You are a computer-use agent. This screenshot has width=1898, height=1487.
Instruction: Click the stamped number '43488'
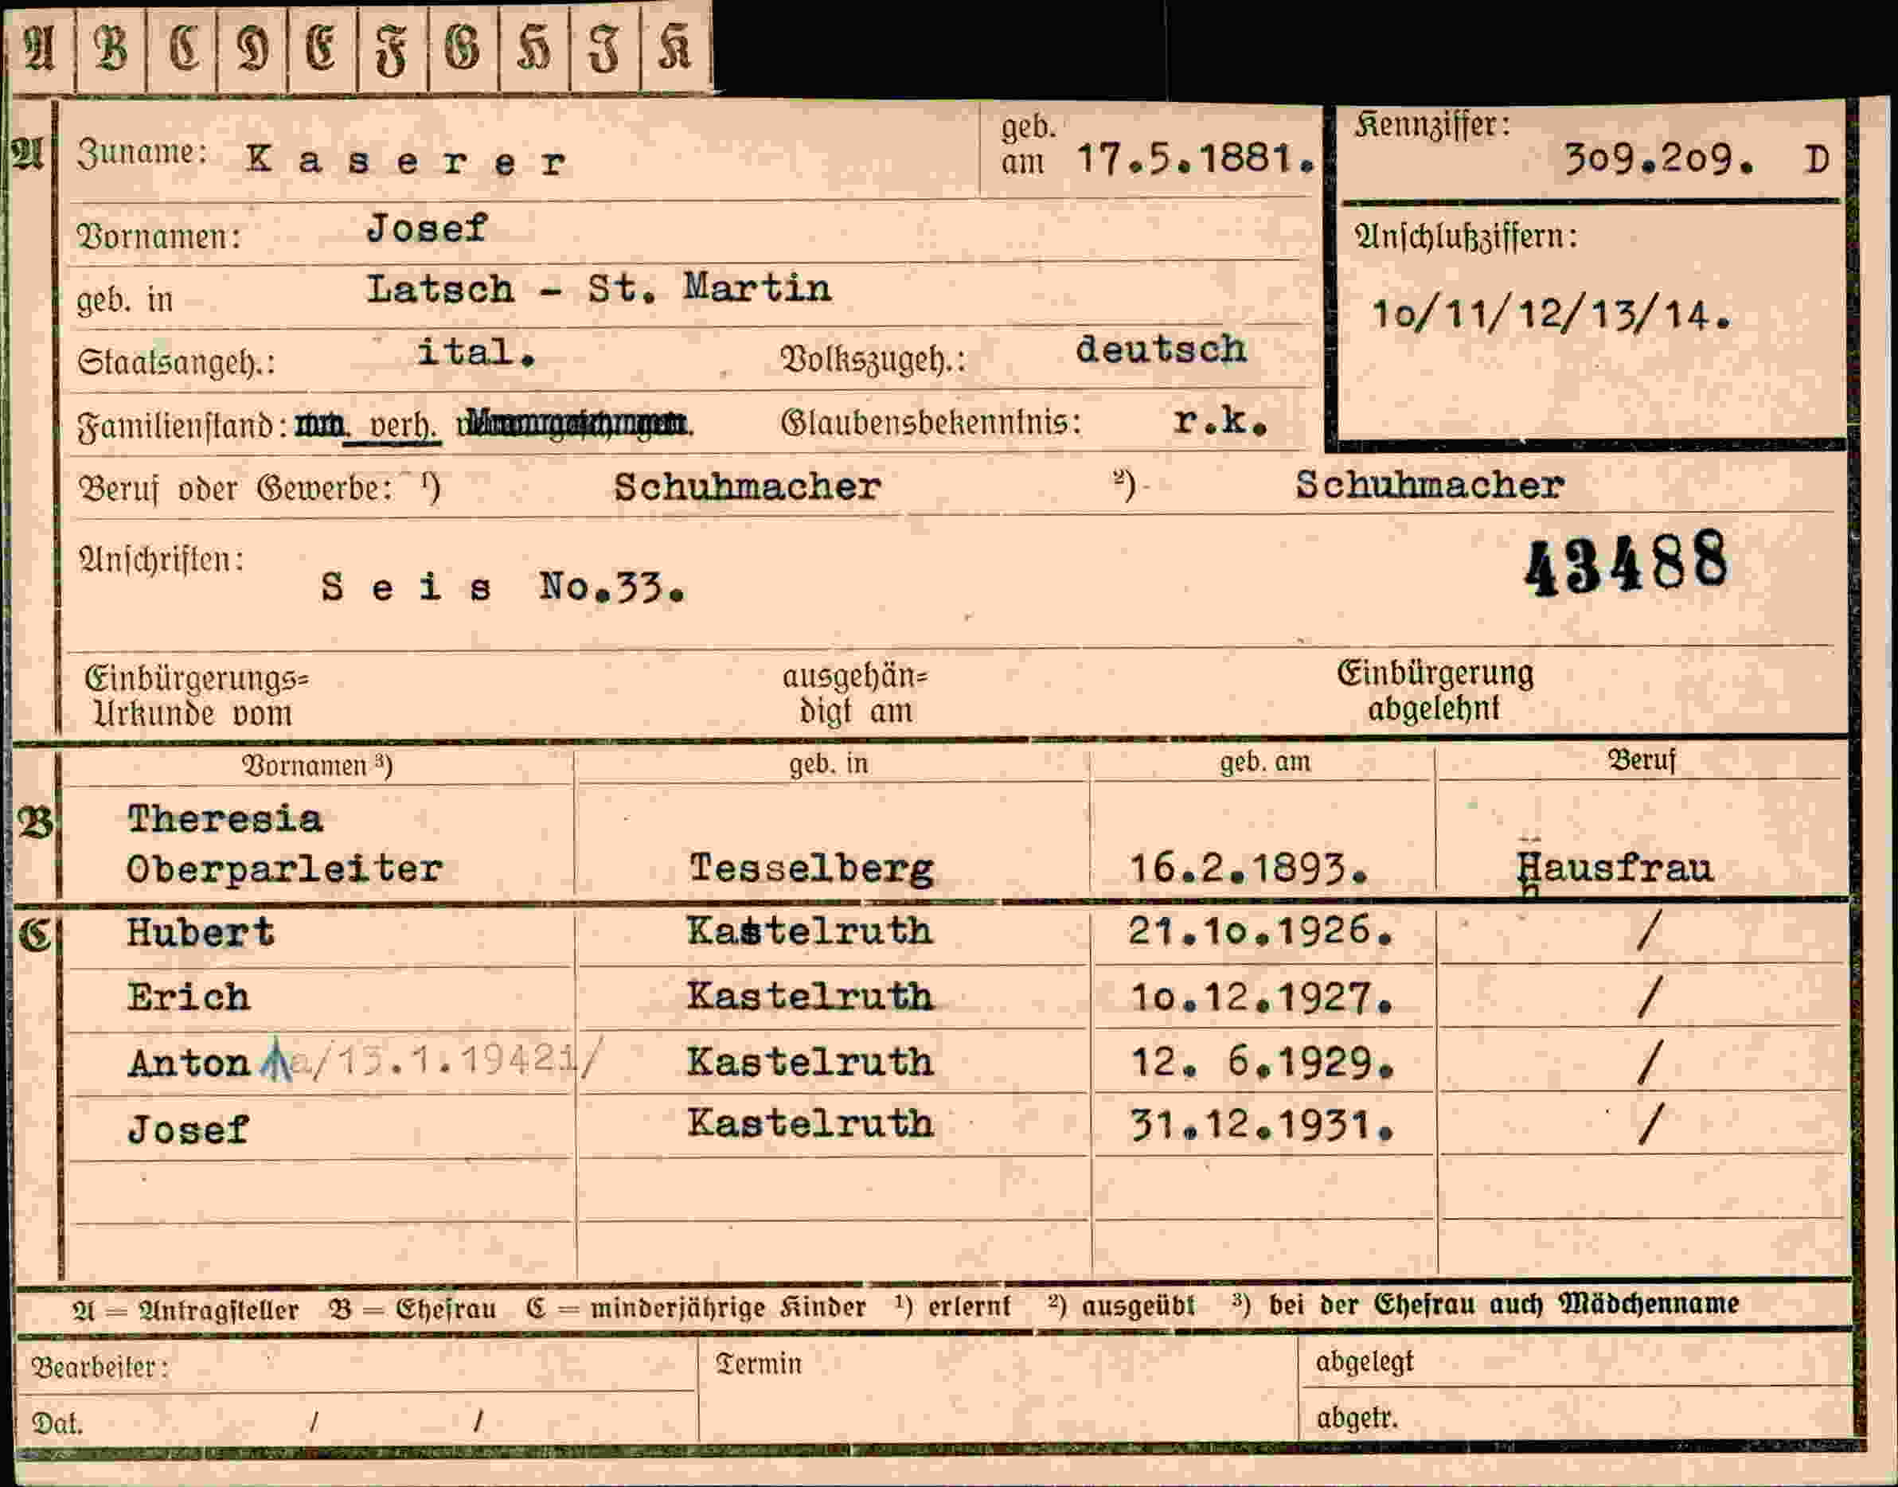(1626, 564)
